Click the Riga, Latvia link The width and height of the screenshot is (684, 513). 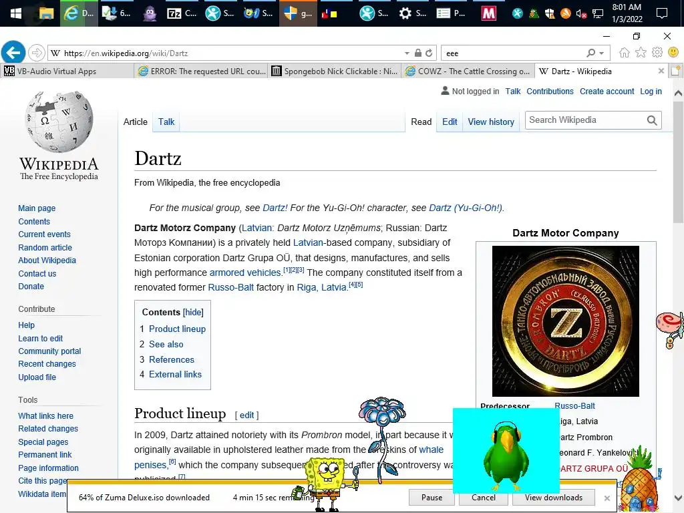pyautogui.click(x=321, y=287)
